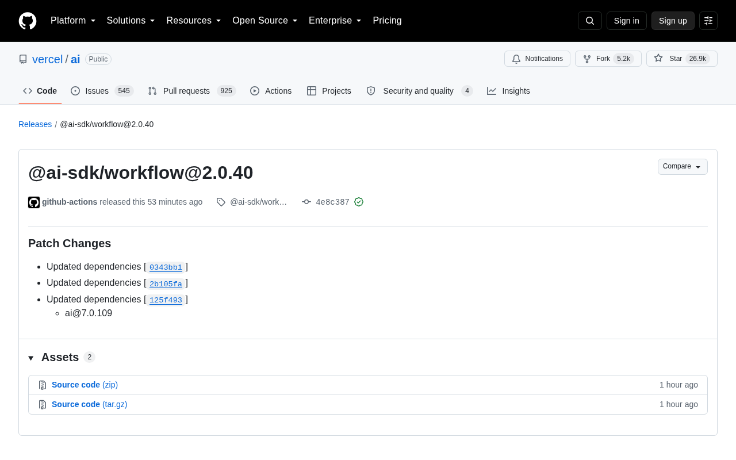
Task: Click the commit icon beside 4e8c387
Action: [306, 202]
